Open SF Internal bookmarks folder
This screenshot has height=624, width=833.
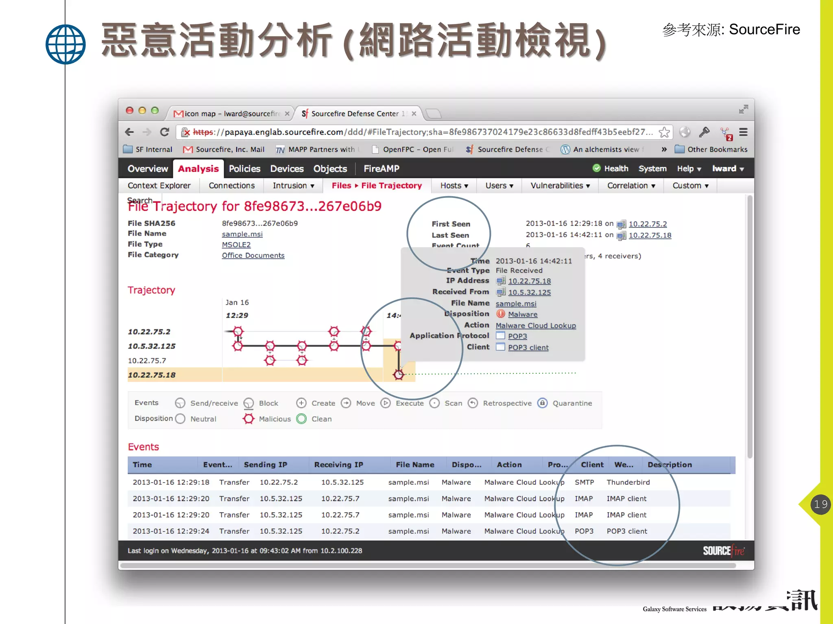click(148, 149)
